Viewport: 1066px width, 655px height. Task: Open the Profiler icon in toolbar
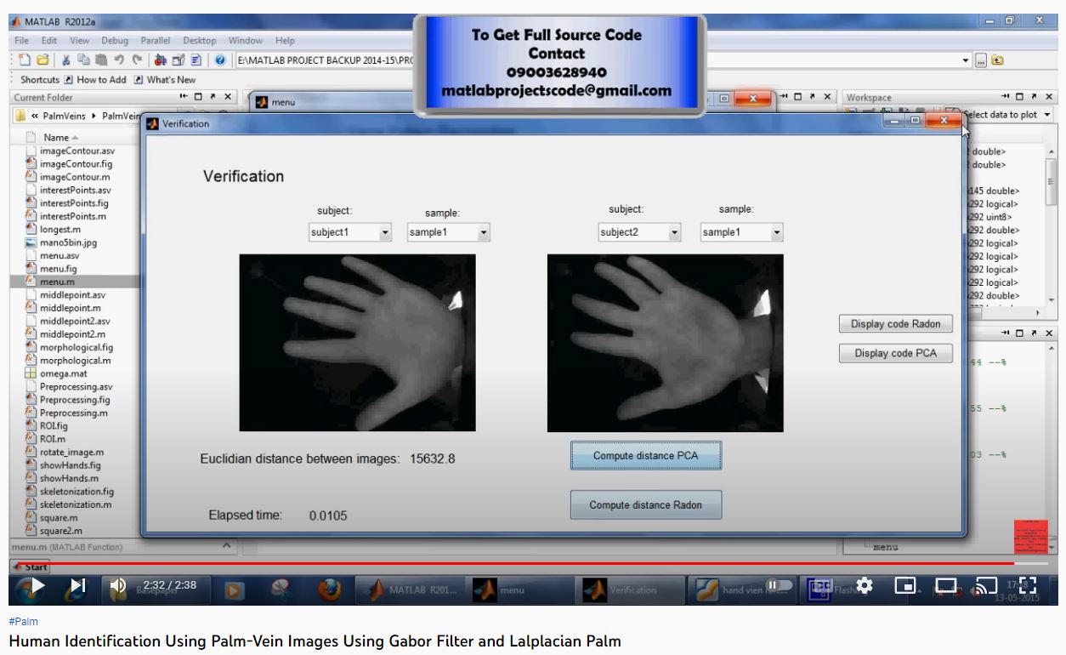(x=195, y=60)
